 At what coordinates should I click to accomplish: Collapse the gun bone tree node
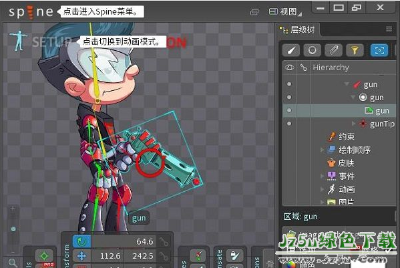(347, 84)
